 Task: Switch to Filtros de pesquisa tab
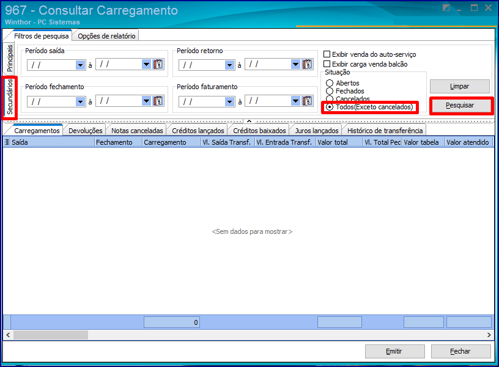point(42,36)
